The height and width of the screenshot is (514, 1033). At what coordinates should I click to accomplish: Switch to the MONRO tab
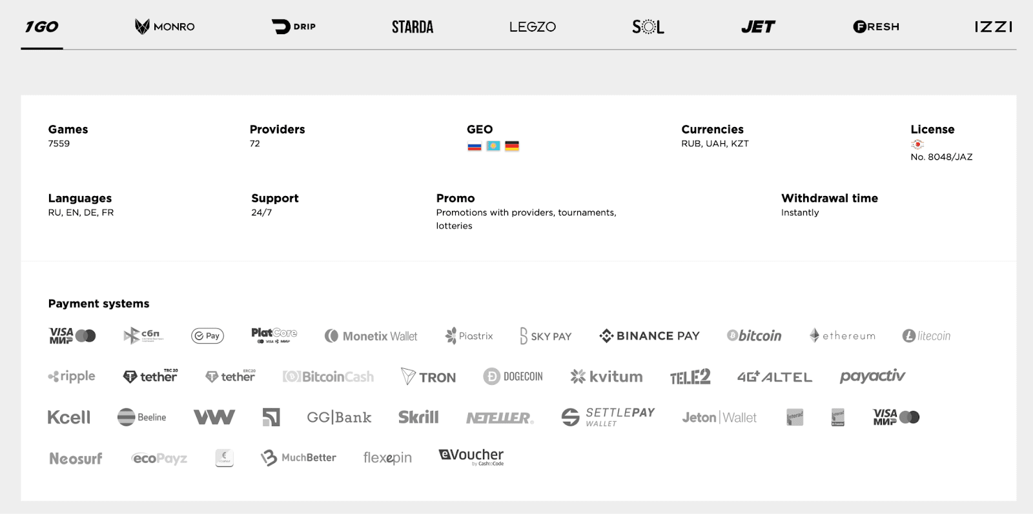point(165,26)
